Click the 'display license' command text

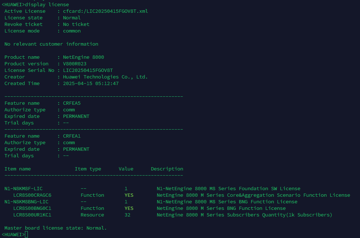coord(47,5)
